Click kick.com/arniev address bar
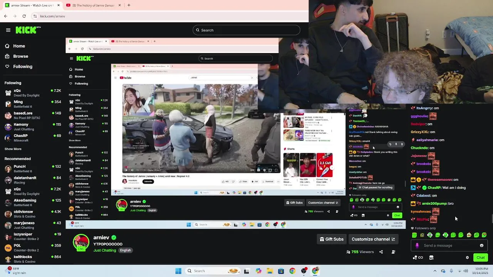The width and height of the screenshot is (493, 277). click(169, 16)
